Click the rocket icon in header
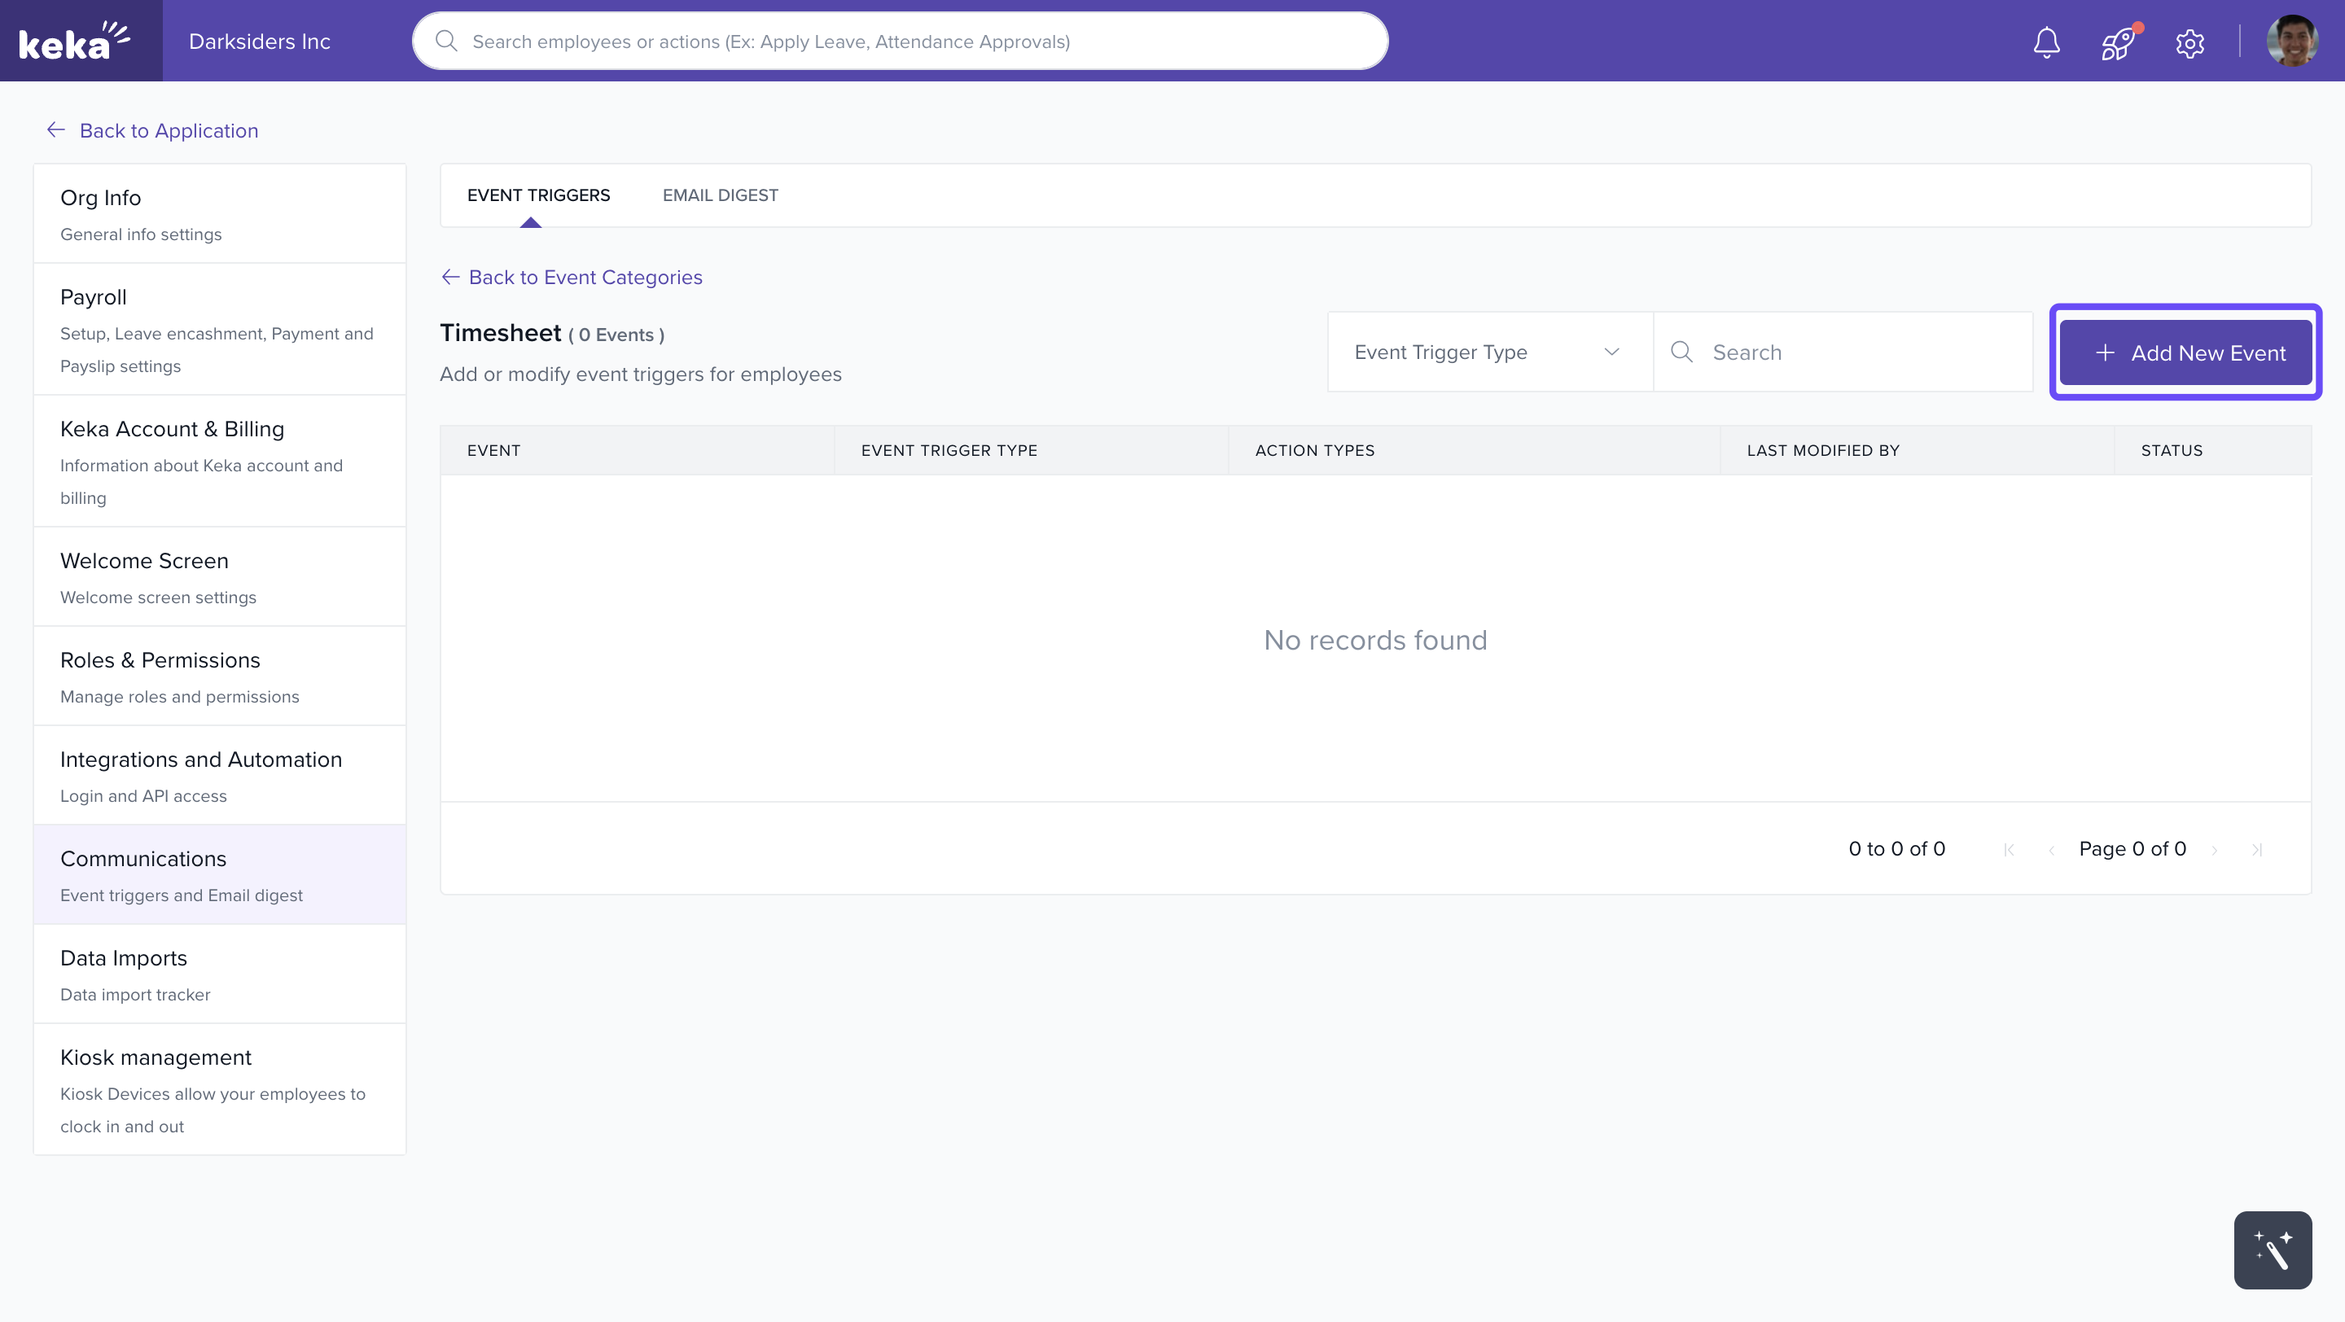 (x=2117, y=42)
